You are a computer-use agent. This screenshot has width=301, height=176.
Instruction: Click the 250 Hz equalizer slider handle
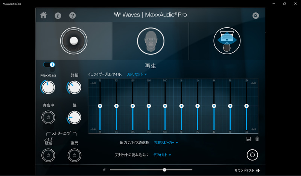149,106
